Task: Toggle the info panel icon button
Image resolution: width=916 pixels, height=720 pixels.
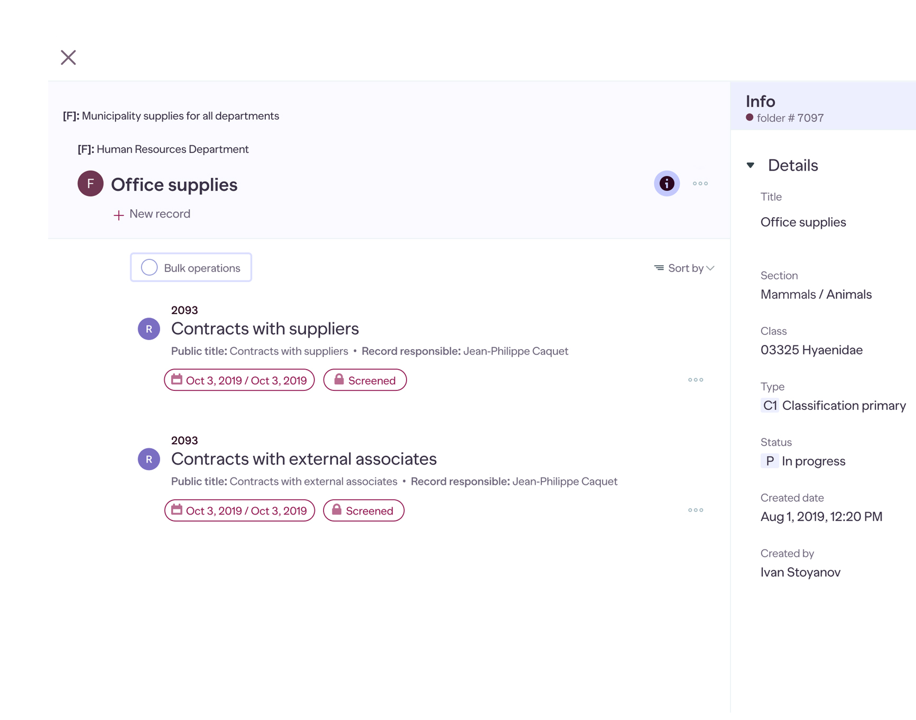Action: (x=667, y=183)
